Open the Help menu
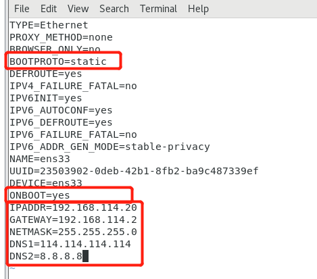The height and width of the screenshot is (279, 317). (198, 9)
